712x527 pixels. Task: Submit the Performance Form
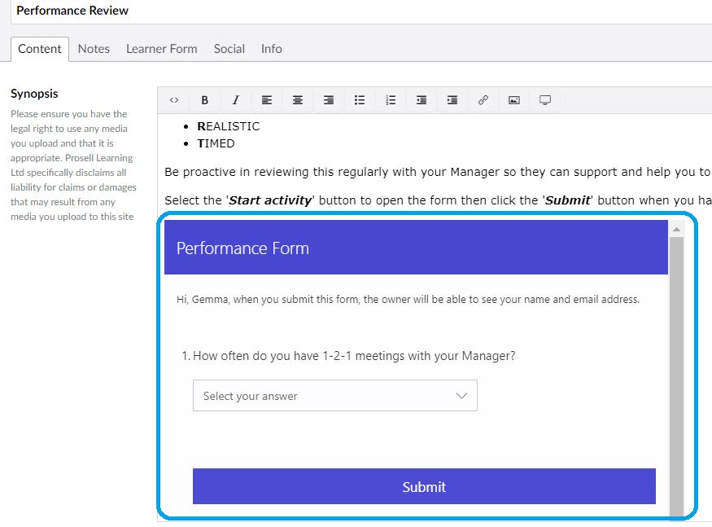(x=424, y=486)
